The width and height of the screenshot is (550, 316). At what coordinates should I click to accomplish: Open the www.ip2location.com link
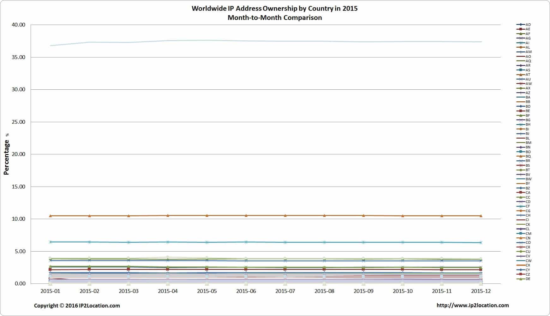click(x=472, y=305)
